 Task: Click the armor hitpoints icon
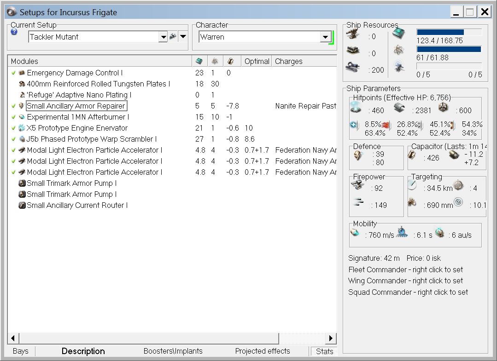pos(399,108)
